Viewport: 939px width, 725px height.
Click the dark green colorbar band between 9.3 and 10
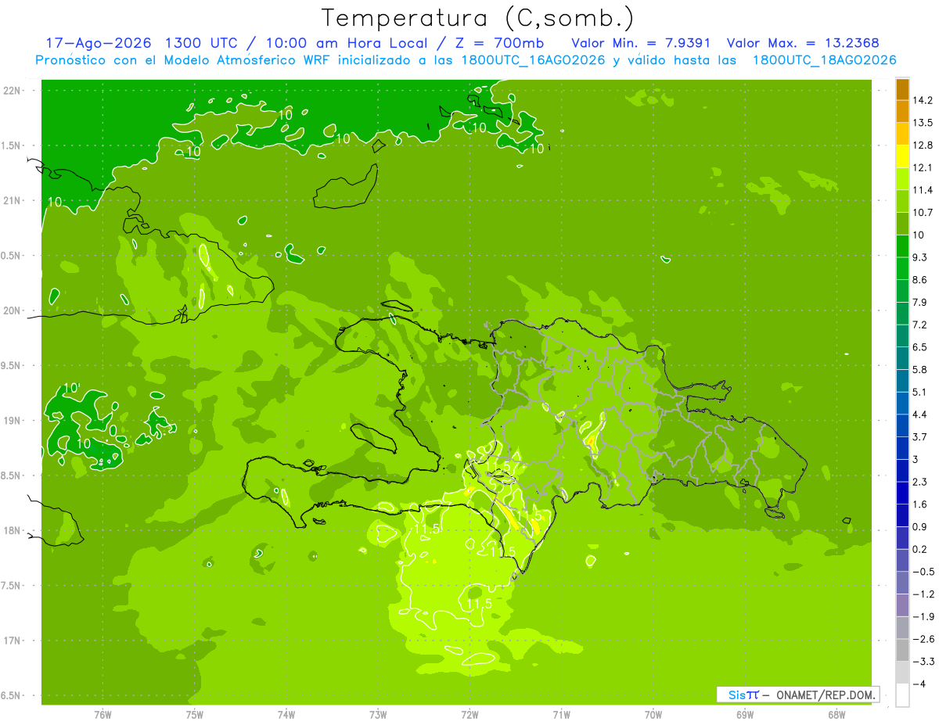[902, 246]
